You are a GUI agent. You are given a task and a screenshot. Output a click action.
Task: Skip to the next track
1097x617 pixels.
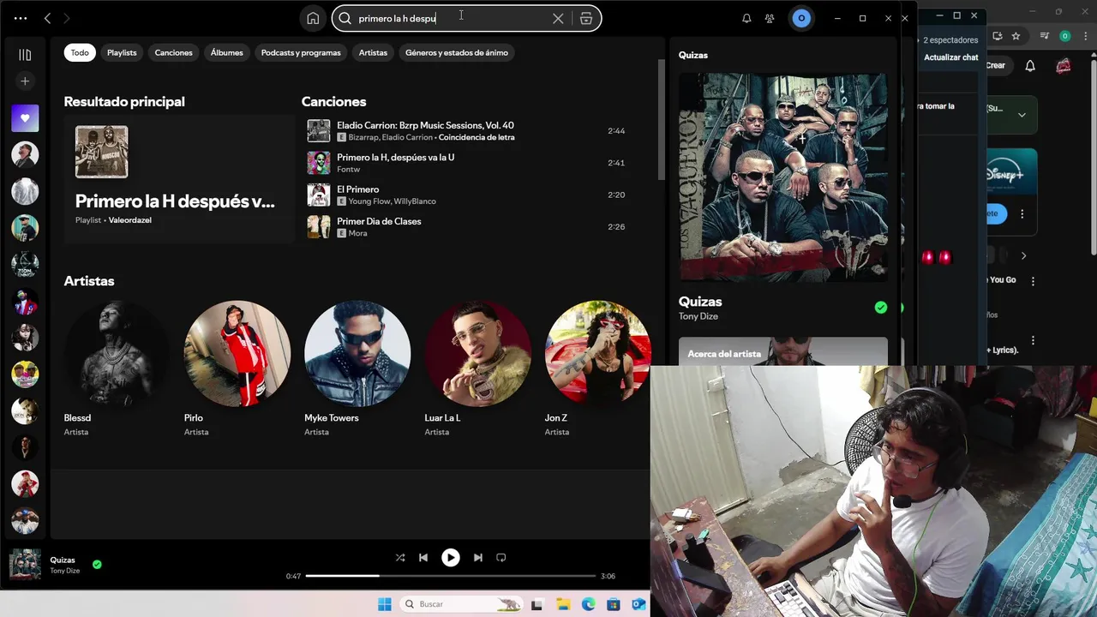coord(478,557)
